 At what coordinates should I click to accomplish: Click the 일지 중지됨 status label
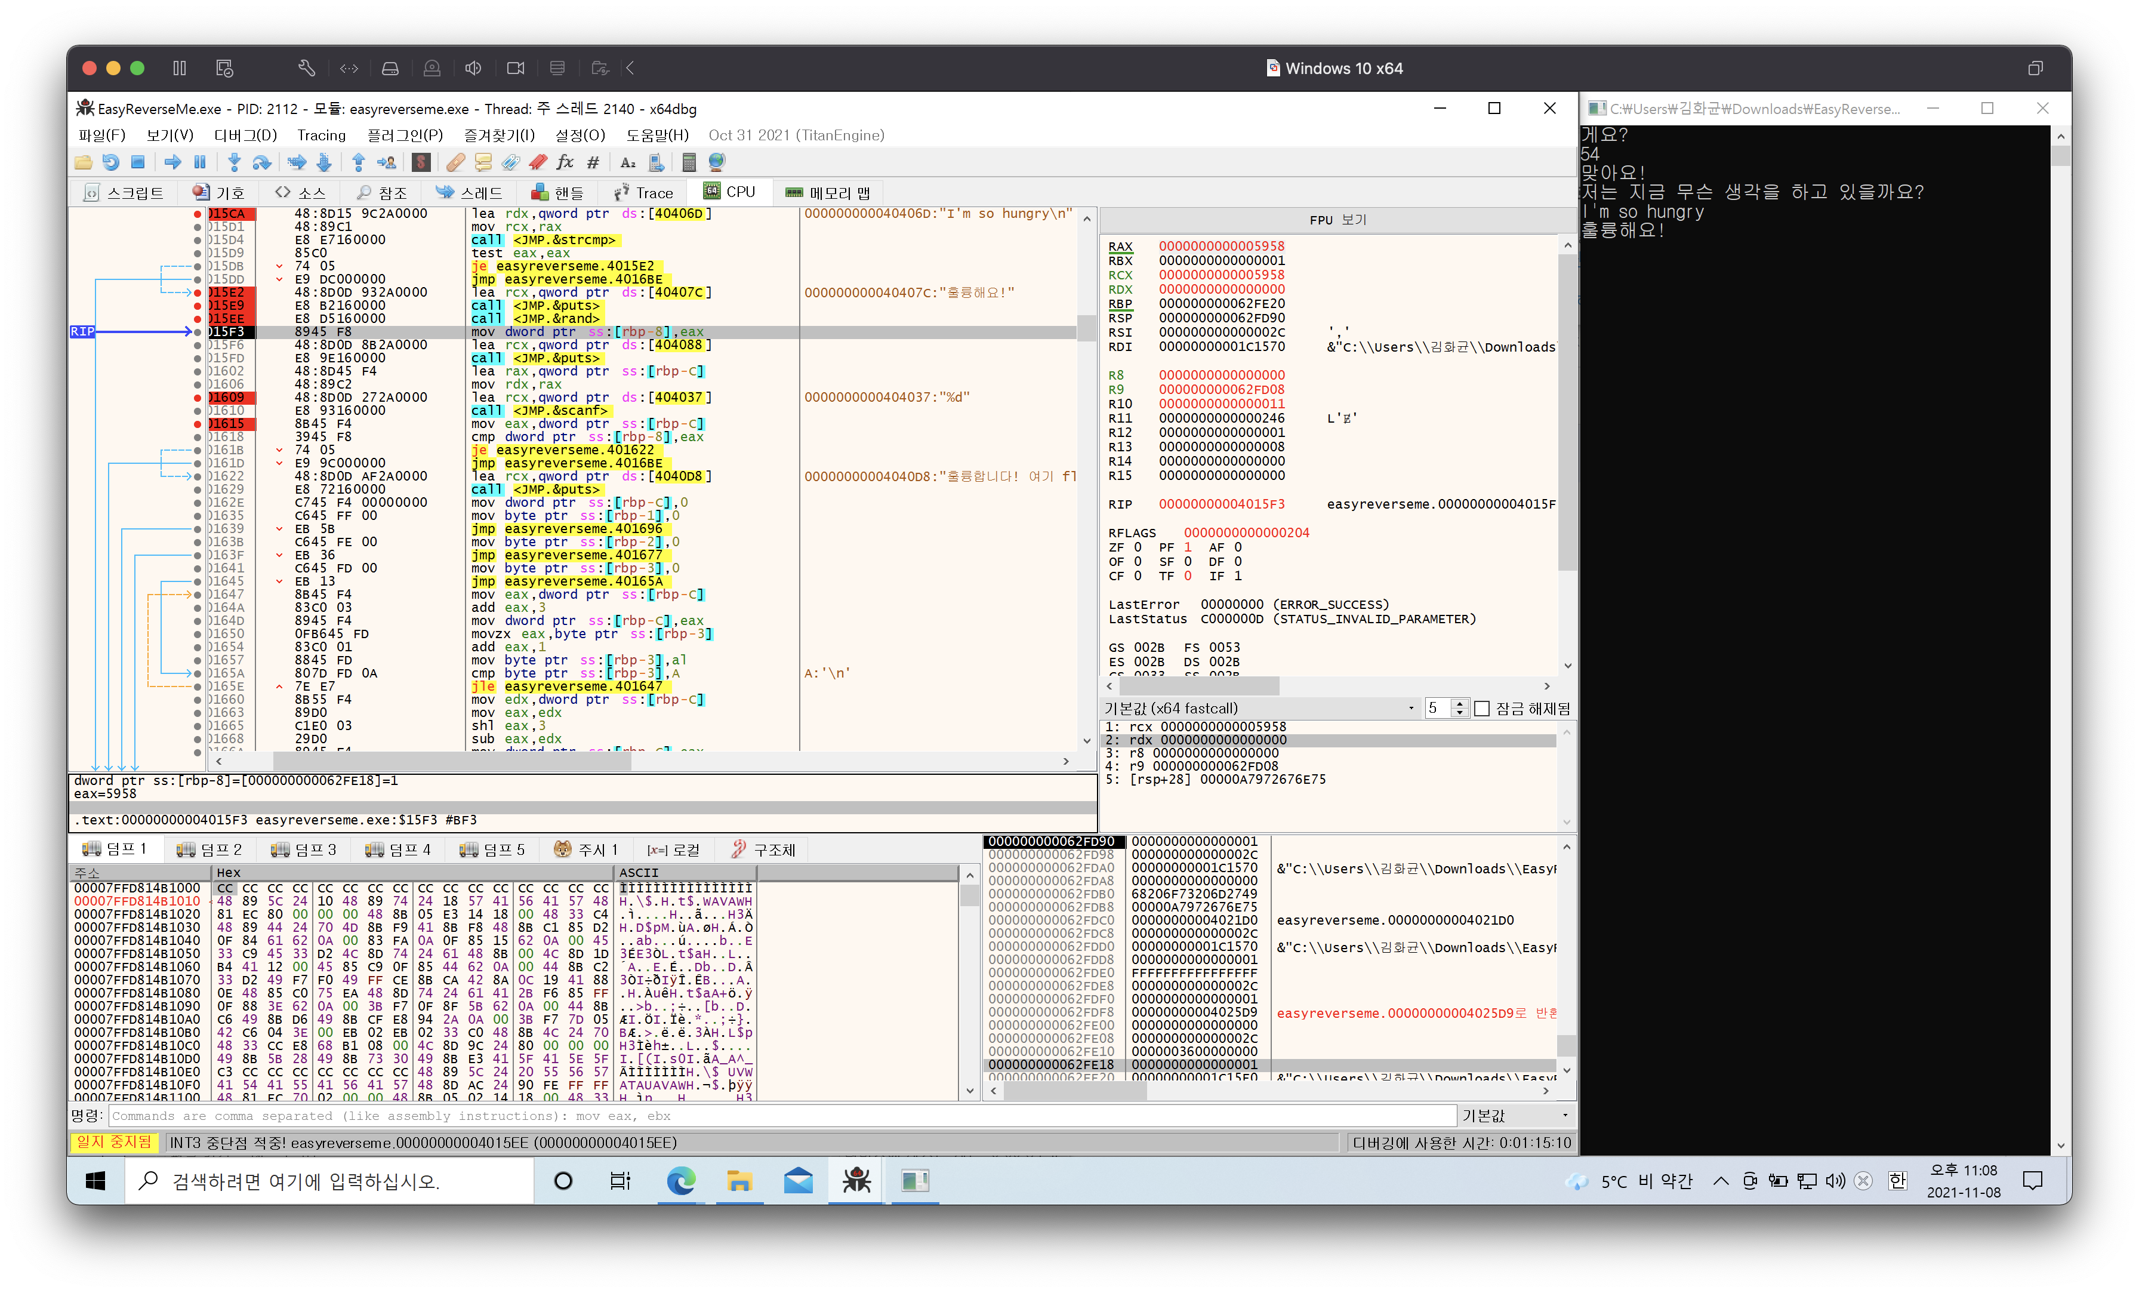pos(115,1142)
